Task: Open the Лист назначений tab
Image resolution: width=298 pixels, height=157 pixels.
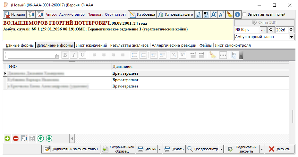Action: [91, 45]
